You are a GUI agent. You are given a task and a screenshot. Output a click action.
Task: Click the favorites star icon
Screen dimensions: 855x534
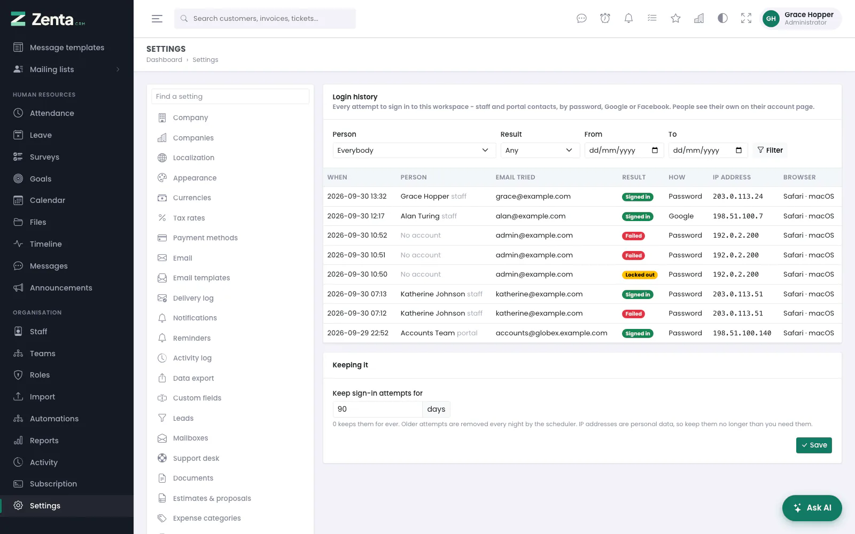point(675,19)
